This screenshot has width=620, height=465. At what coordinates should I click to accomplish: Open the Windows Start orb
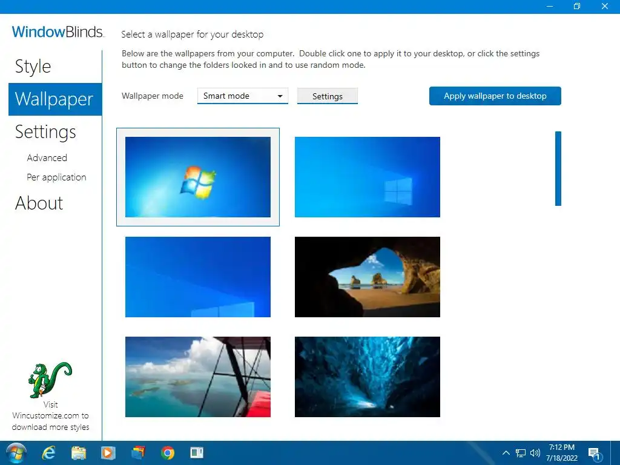(x=16, y=453)
